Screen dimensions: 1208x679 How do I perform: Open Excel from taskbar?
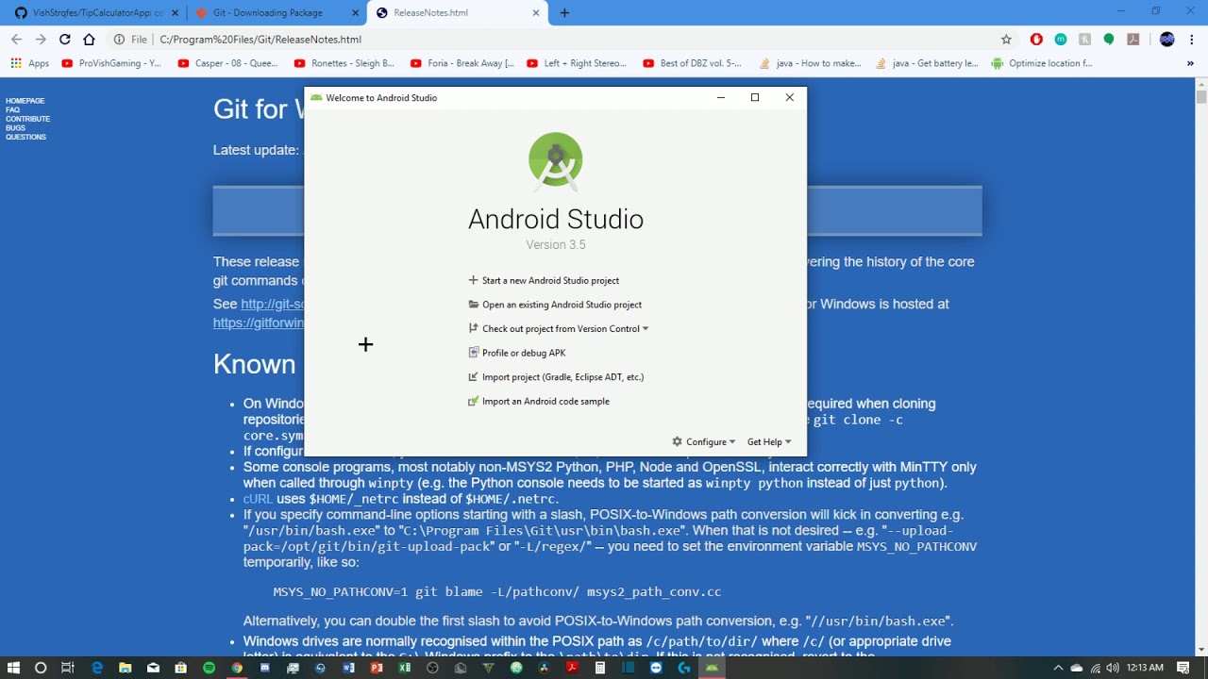pyautogui.click(x=405, y=668)
